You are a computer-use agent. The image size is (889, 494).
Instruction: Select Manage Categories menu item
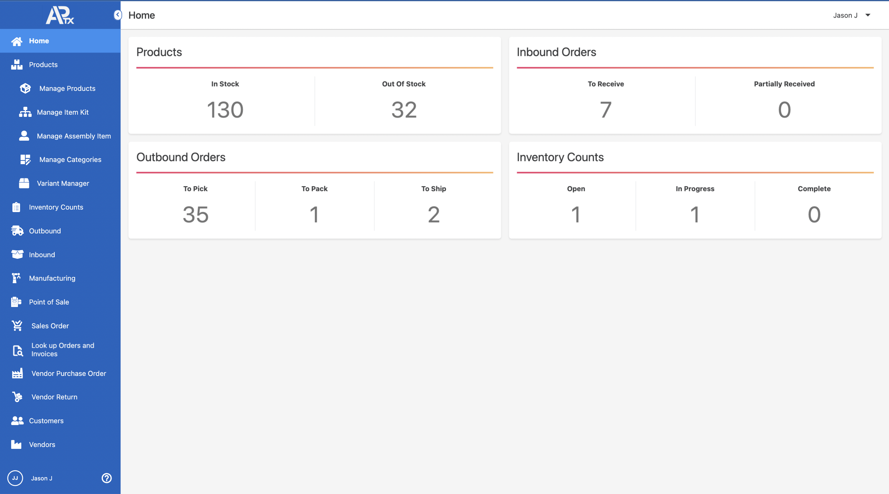[x=70, y=160]
